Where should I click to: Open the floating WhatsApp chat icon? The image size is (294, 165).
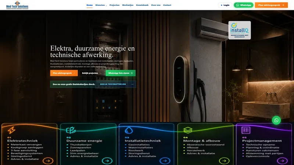(x=276, y=120)
